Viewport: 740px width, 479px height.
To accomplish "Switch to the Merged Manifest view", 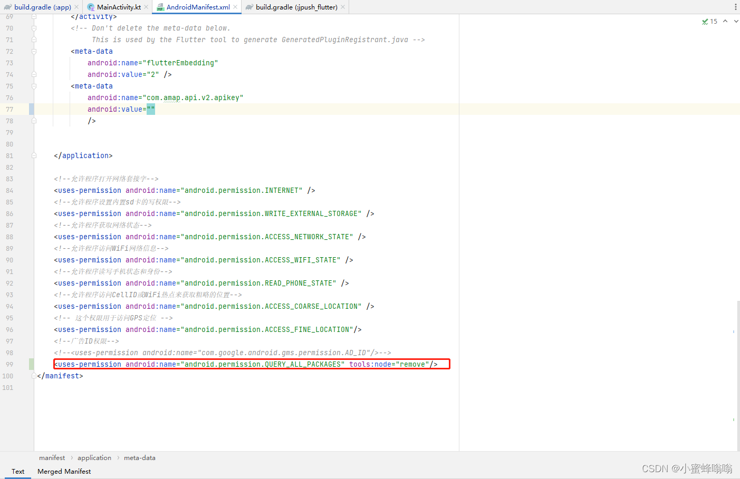I will click(x=64, y=472).
